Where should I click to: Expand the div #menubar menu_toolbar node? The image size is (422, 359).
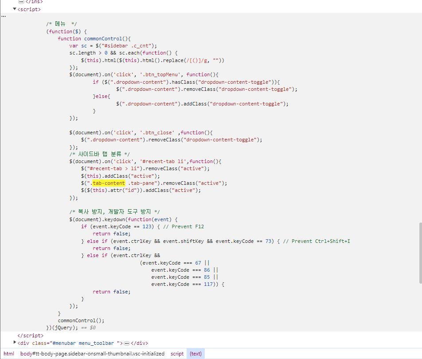[15, 342]
